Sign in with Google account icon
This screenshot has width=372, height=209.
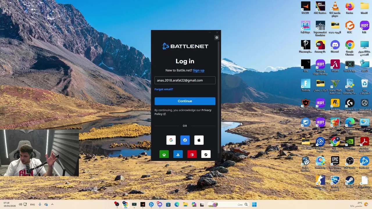(171, 140)
